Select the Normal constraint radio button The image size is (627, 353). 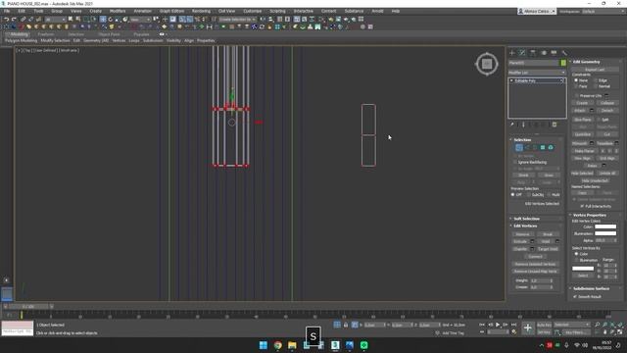[596, 86]
